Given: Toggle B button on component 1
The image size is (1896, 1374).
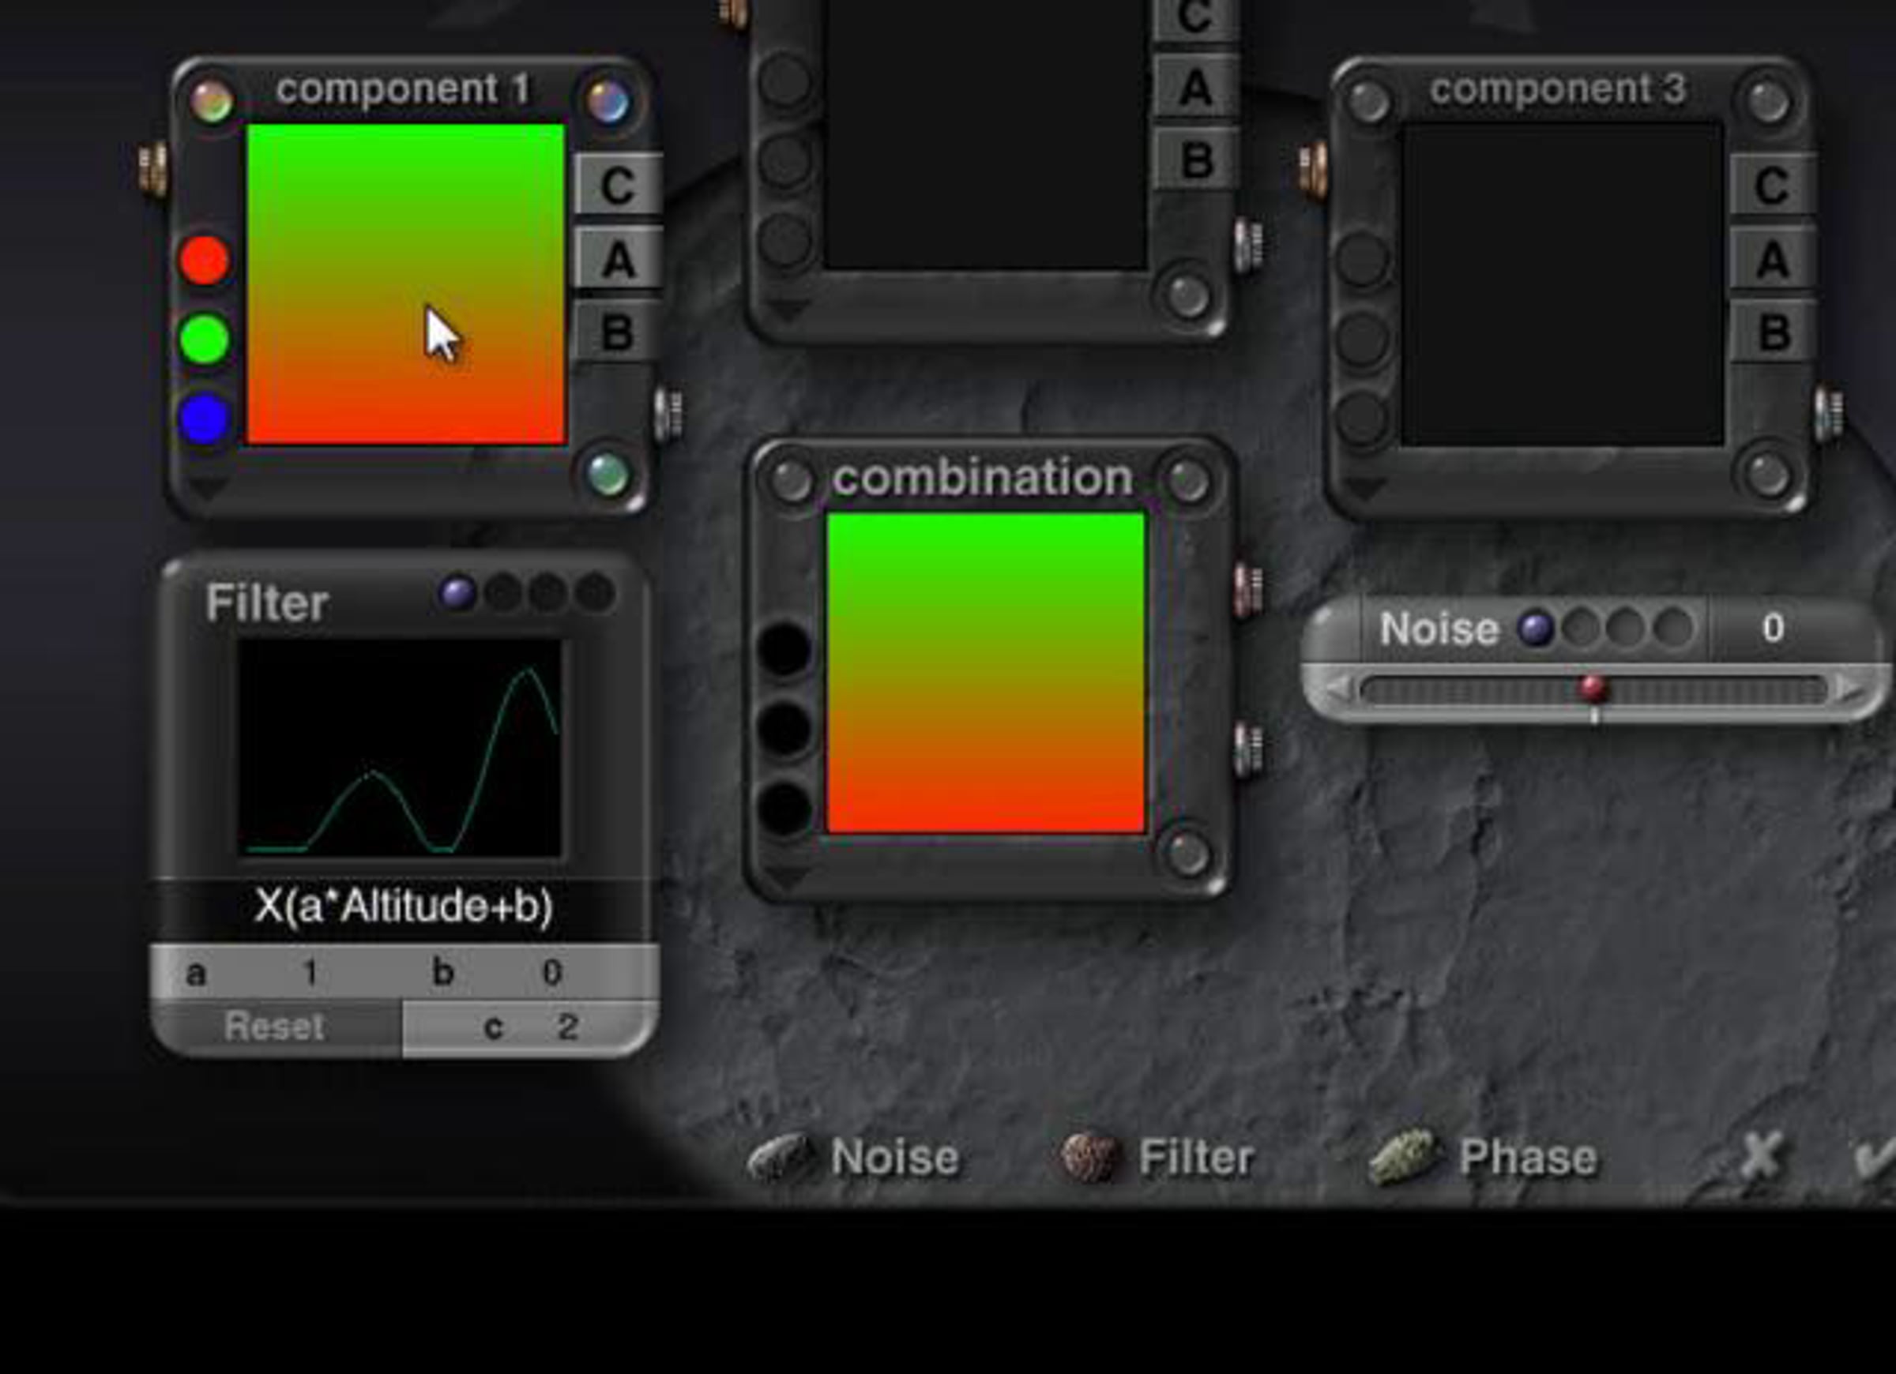Looking at the screenshot, I should (x=619, y=332).
